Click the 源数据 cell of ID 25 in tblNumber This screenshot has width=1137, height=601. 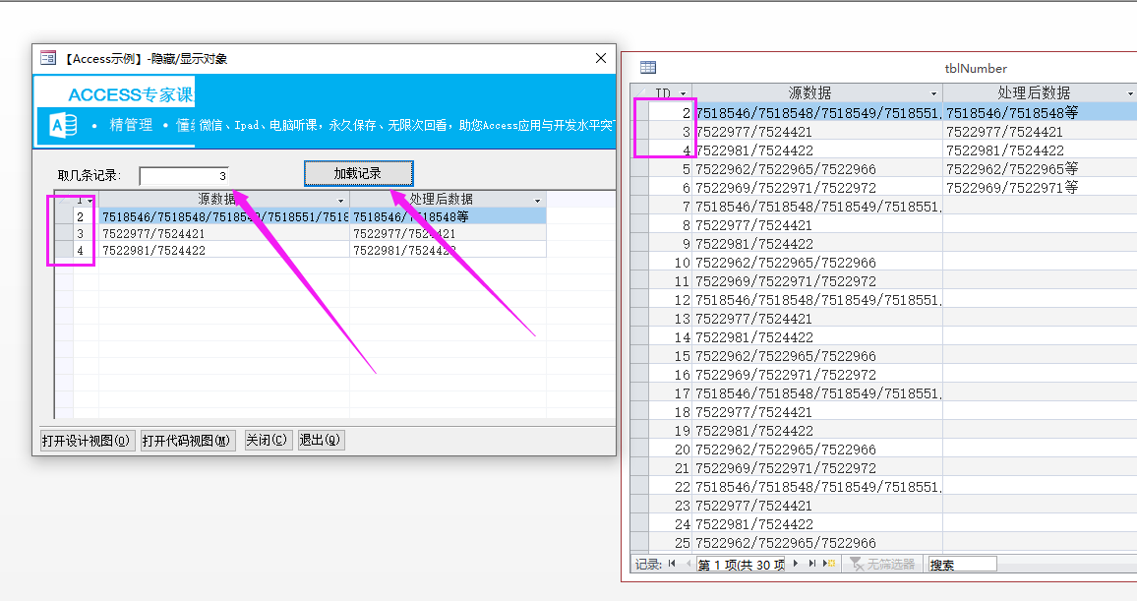[817, 543]
